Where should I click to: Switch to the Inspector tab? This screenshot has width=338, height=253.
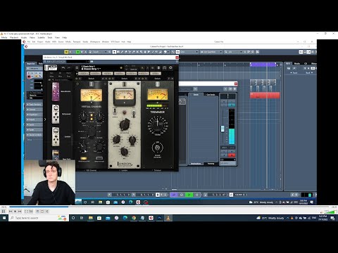pyautogui.click(x=31, y=64)
